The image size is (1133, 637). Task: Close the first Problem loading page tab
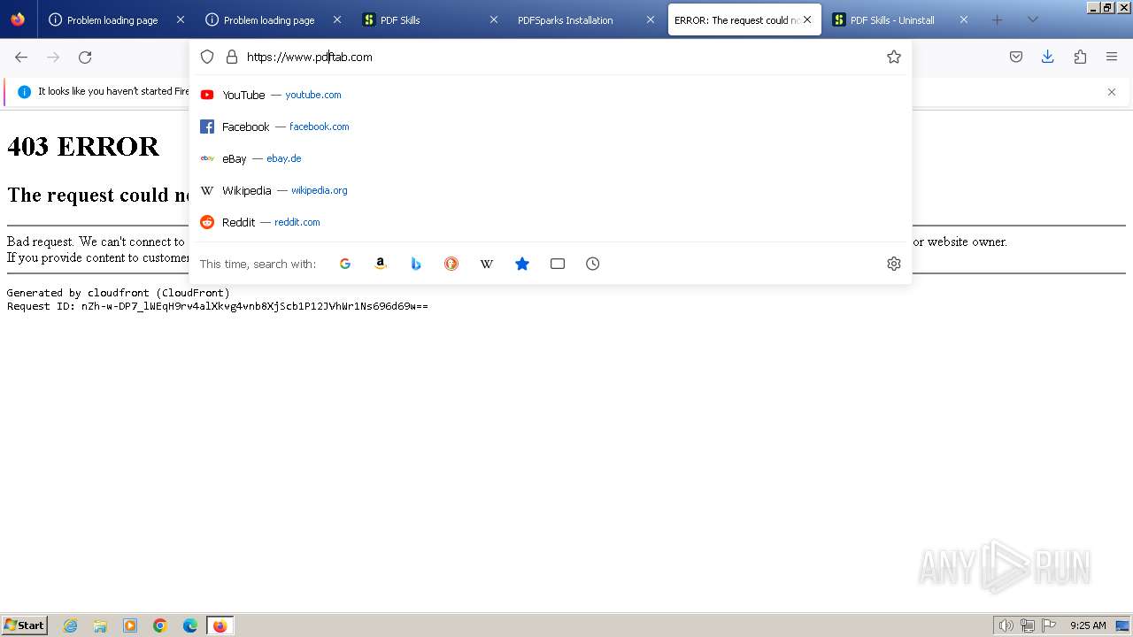[181, 19]
